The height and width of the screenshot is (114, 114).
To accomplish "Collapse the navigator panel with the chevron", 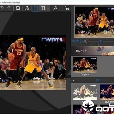I will coord(98,45).
